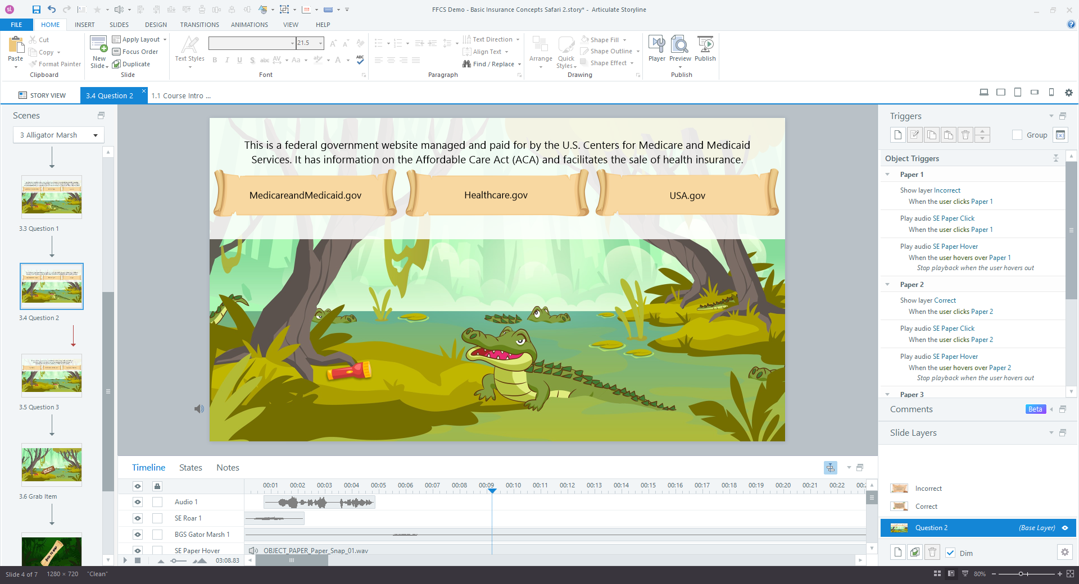Hide Audio 1 on the timeline

pos(138,502)
